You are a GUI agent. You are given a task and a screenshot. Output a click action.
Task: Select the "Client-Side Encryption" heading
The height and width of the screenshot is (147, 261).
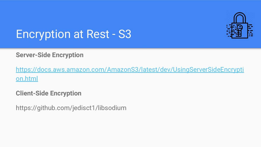[49, 93]
